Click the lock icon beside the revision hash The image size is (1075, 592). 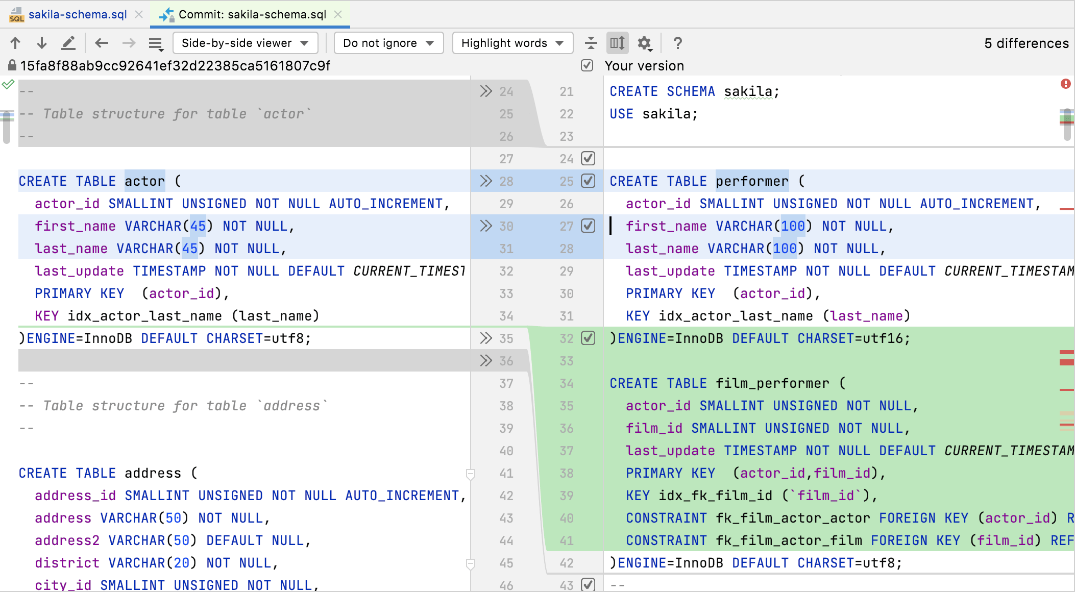point(11,65)
